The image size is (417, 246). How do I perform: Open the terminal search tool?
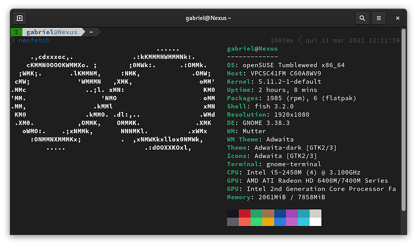point(362,18)
